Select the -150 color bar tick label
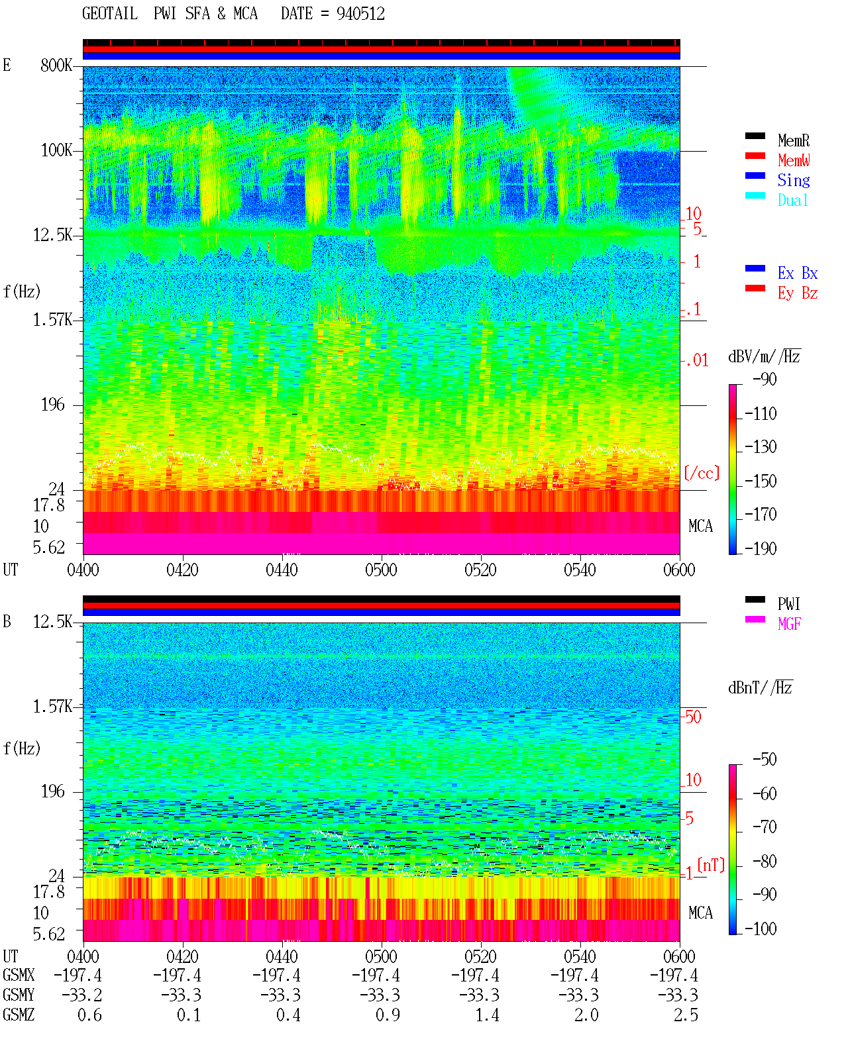Image resolution: width=848 pixels, height=1055 pixels. tap(761, 481)
